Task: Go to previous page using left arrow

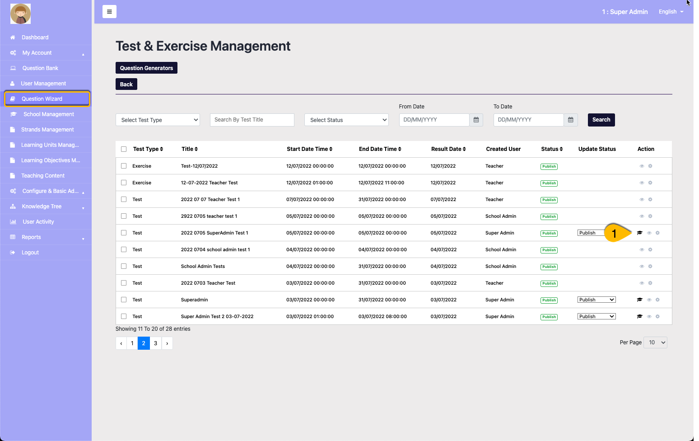Action: pos(121,343)
